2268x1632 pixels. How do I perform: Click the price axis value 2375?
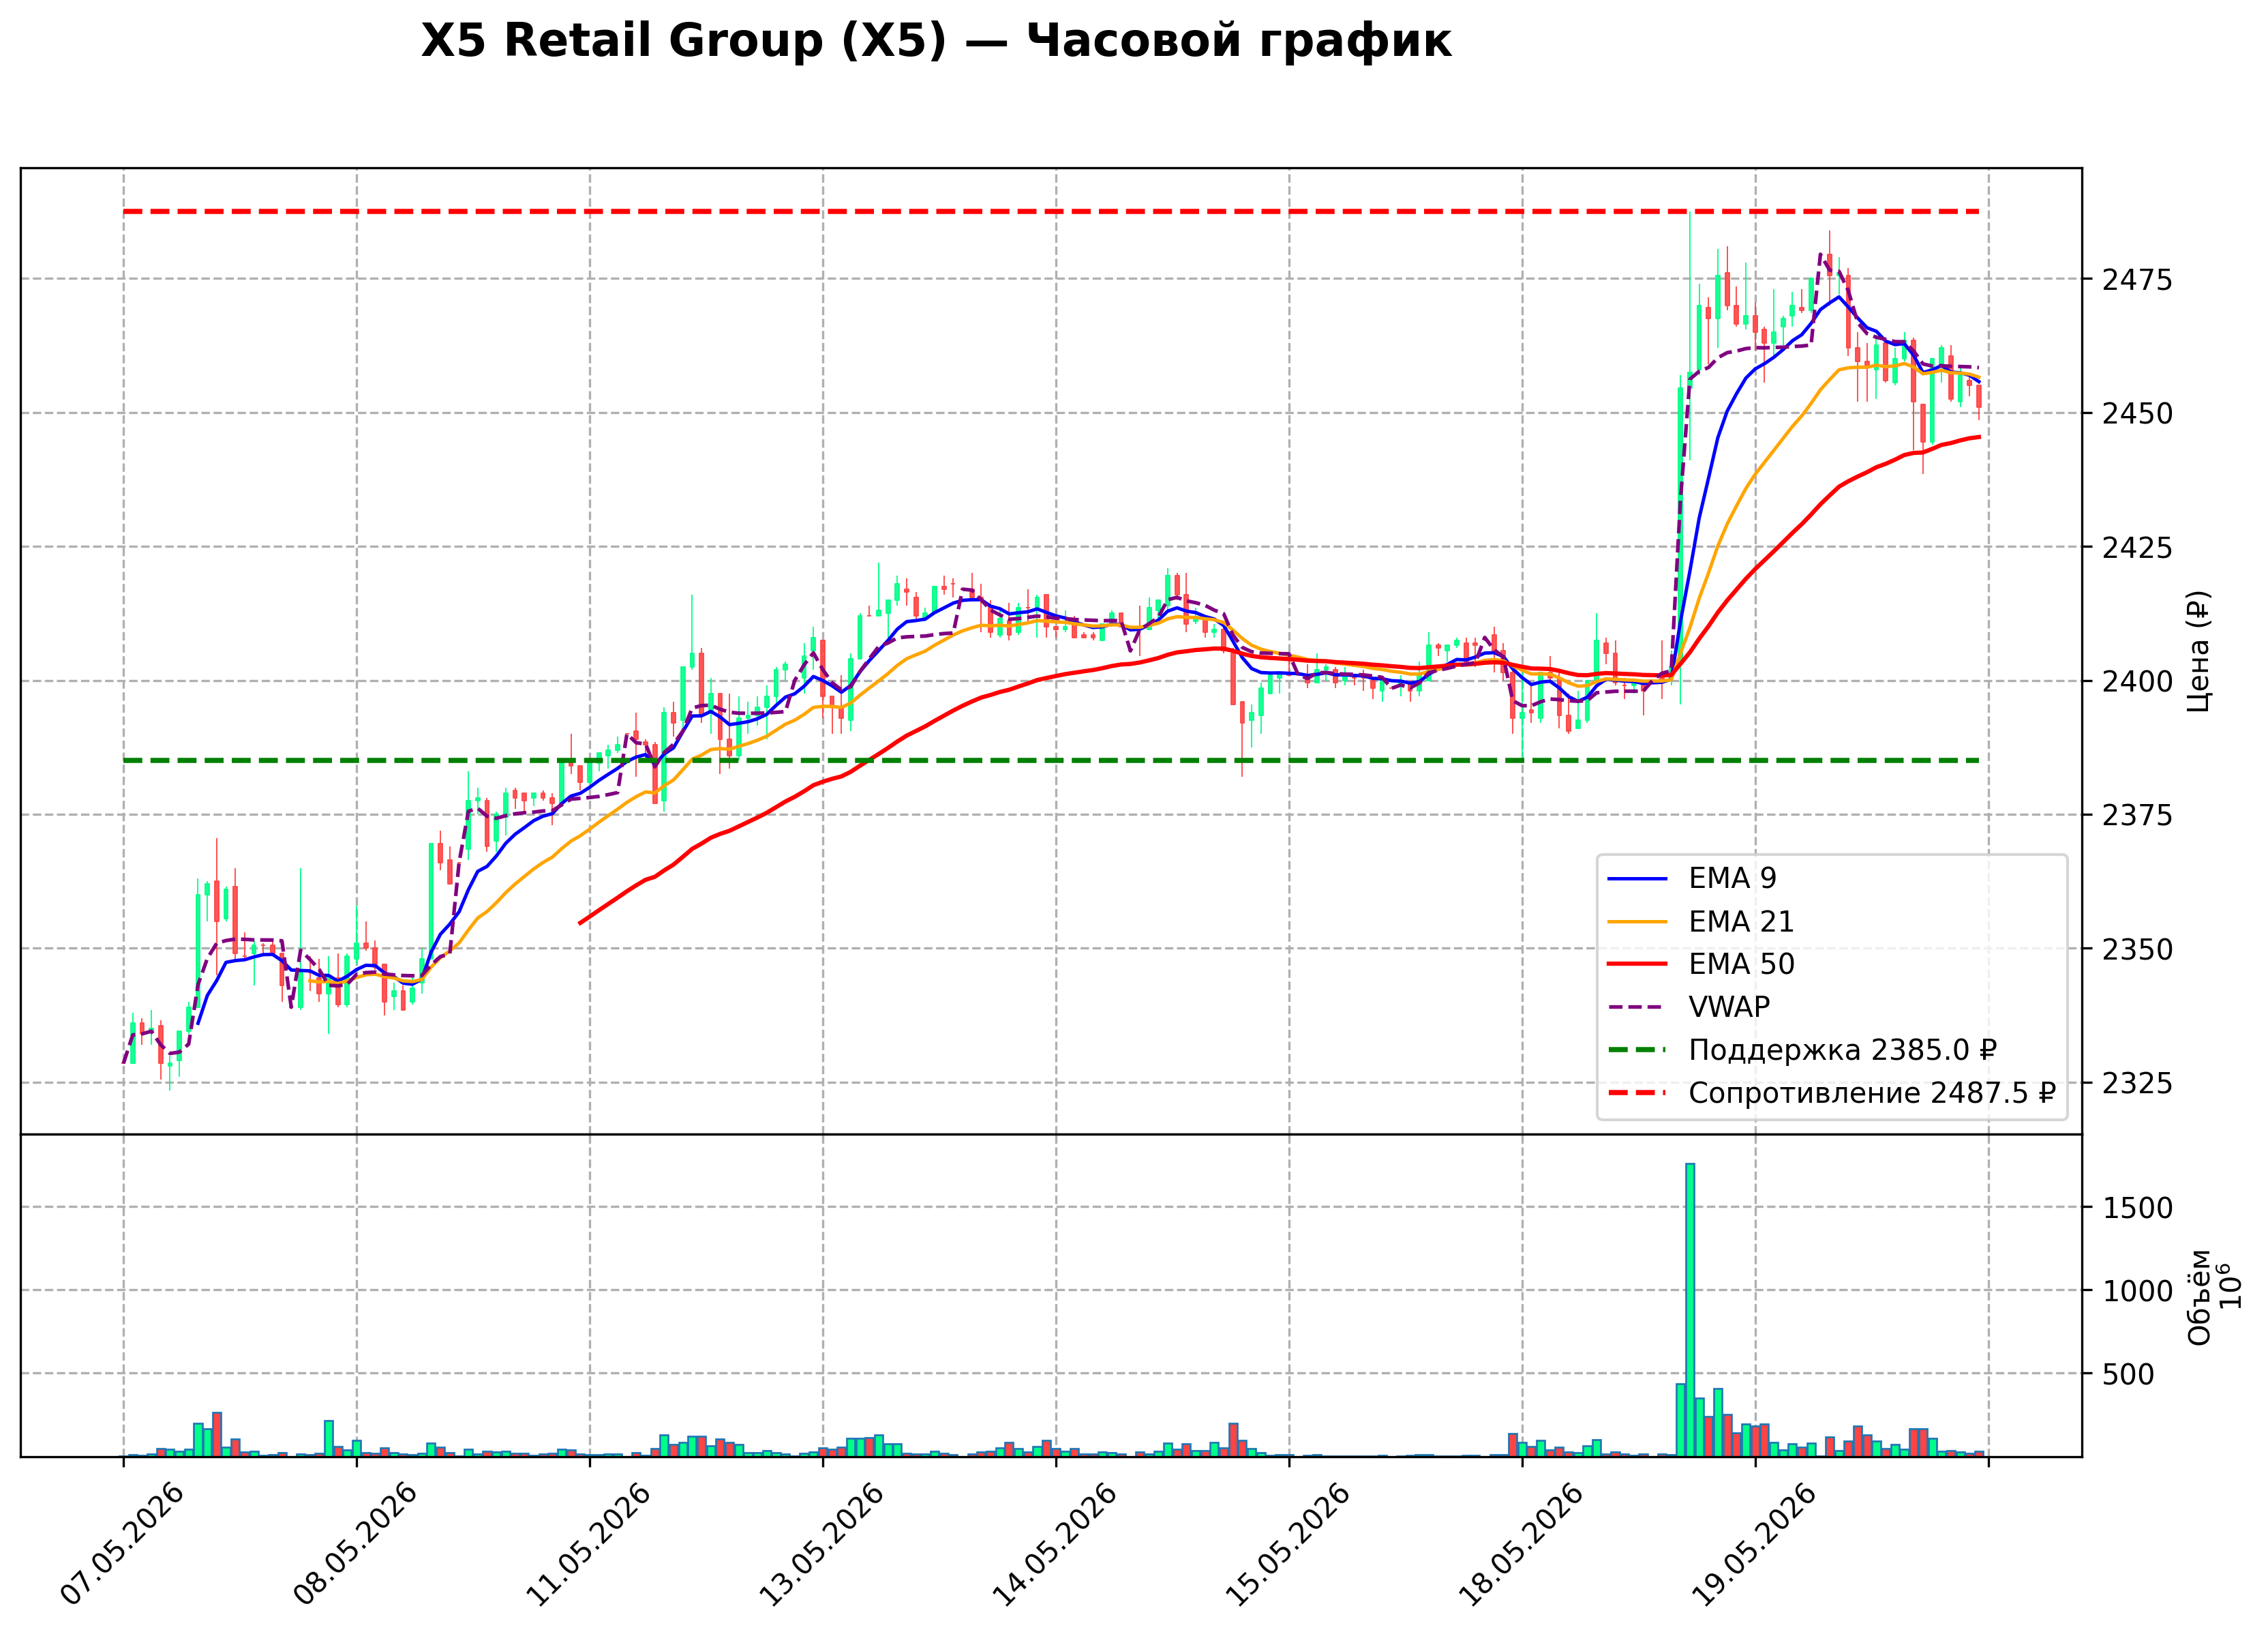(2138, 816)
